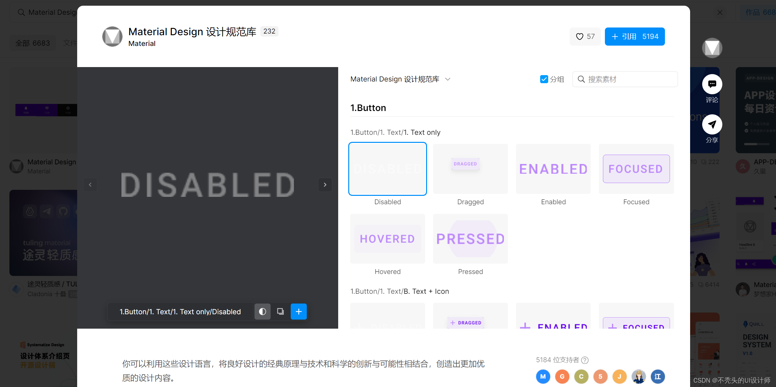Toggle the 分组 grouping checkbox
Image resolution: width=776 pixels, height=387 pixels.
(544, 79)
